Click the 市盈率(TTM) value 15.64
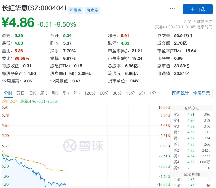The image size is (216, 188). click(191, 51)
